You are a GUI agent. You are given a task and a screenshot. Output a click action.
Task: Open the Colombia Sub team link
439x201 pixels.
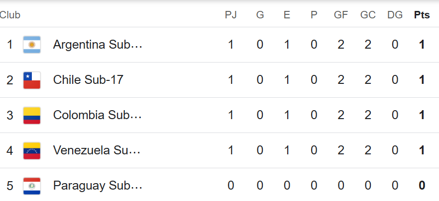point(98,115)
